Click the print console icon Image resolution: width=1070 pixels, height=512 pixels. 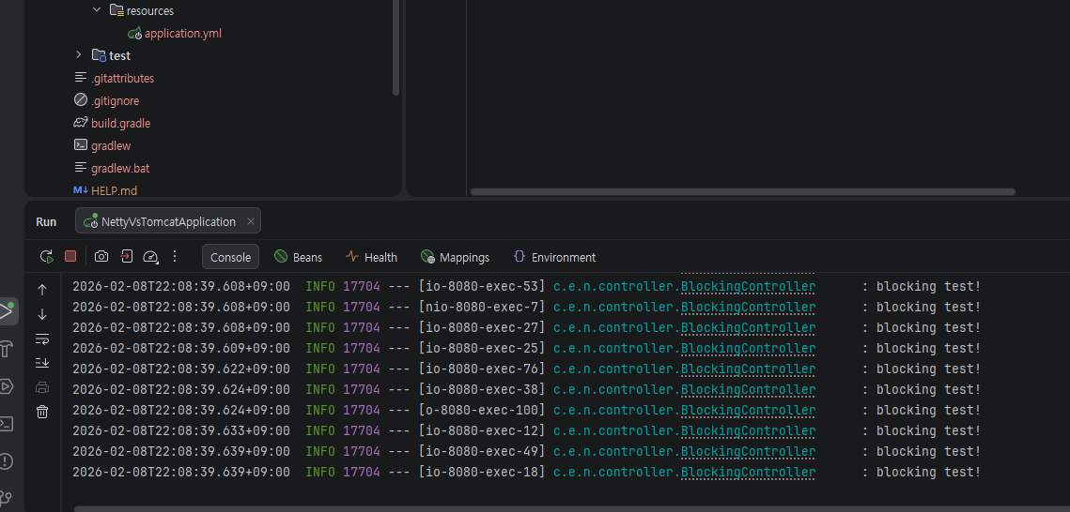42,387
